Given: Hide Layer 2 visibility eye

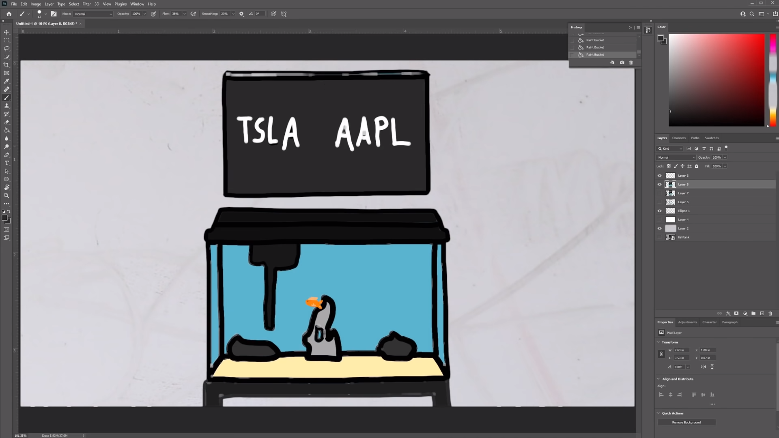Looking at the screenshot, I should tap(659, 228).
